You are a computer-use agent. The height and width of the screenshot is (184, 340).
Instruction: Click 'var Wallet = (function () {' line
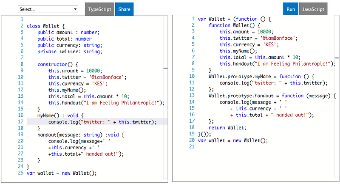[234, 19]
